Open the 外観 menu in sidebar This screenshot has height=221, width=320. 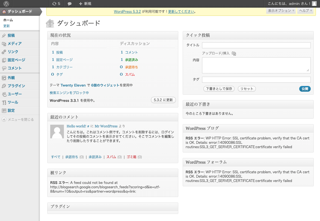[11, 78]
